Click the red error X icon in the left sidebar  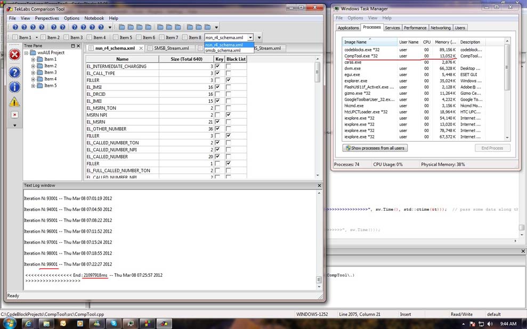(15, 55)
